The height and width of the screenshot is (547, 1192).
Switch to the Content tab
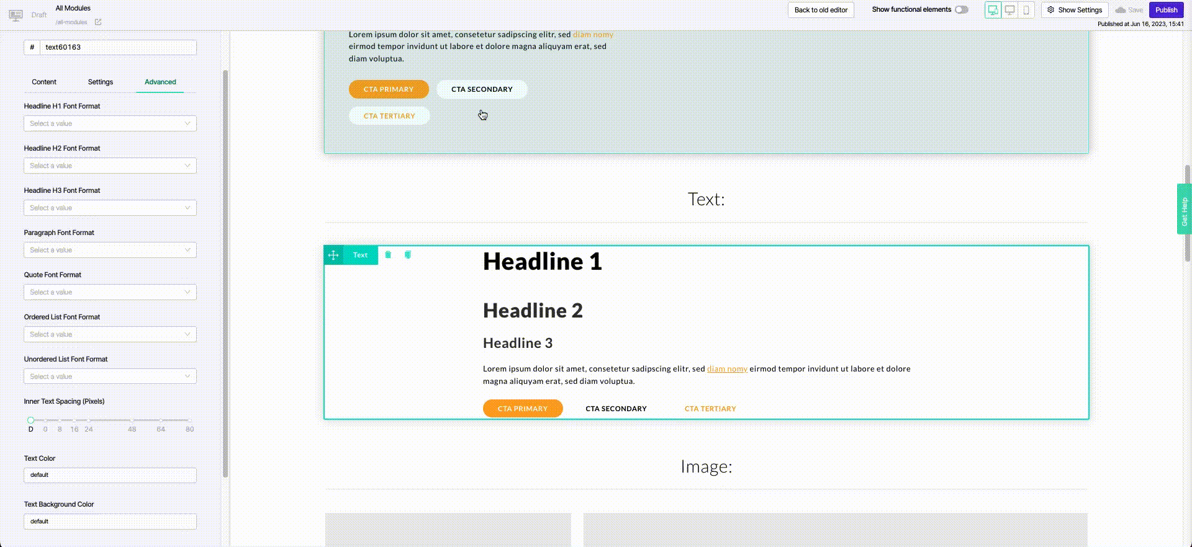pos(44,82)
